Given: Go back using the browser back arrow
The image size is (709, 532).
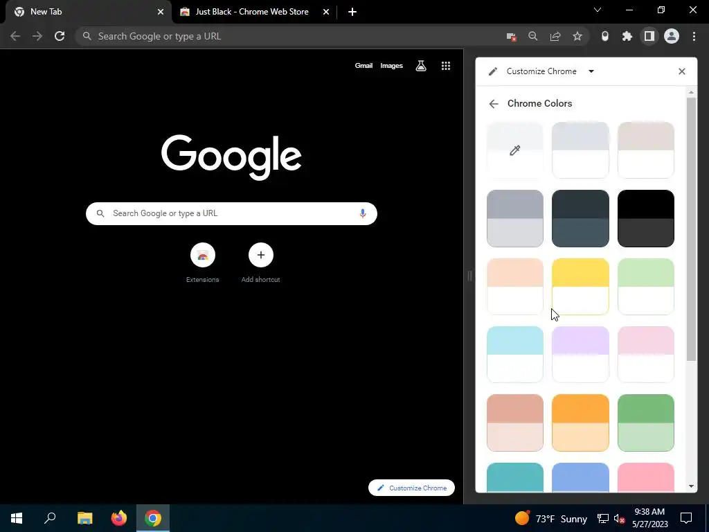Looking at the screenshot, I should click(15, 36).
